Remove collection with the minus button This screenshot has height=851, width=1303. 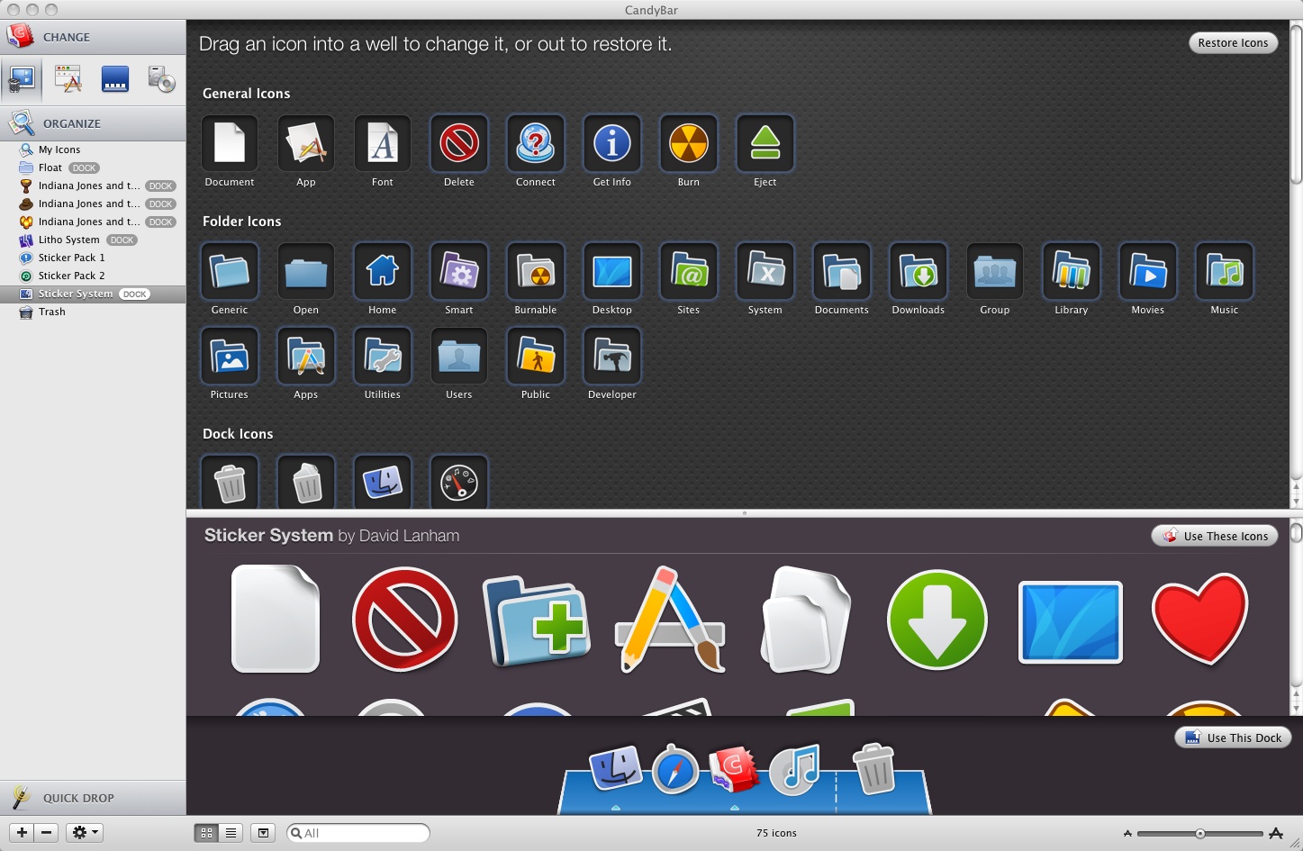[47, 833]
